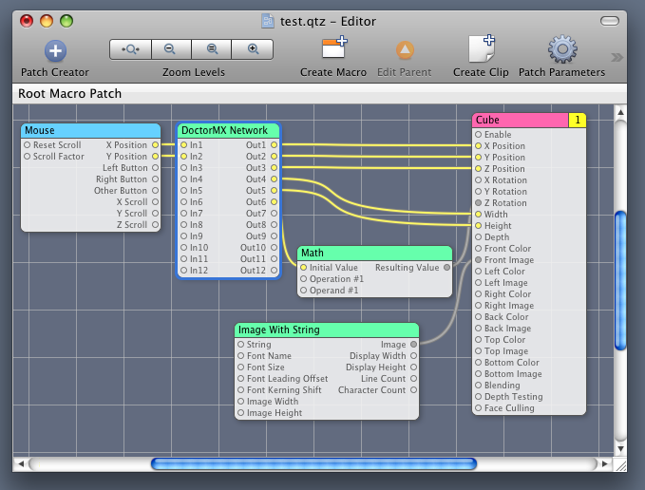Show more toolbar items chevron

[x=617, y=57]
